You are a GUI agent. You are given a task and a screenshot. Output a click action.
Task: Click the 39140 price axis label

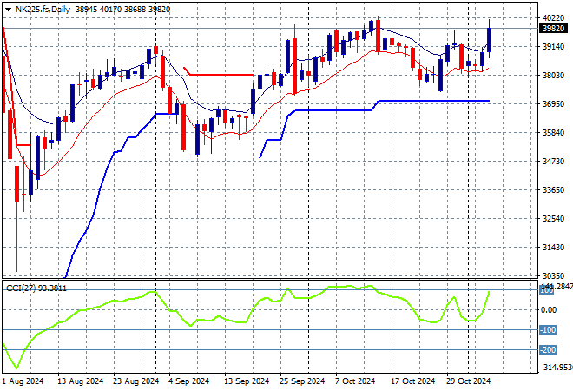[x=553, y=46]
